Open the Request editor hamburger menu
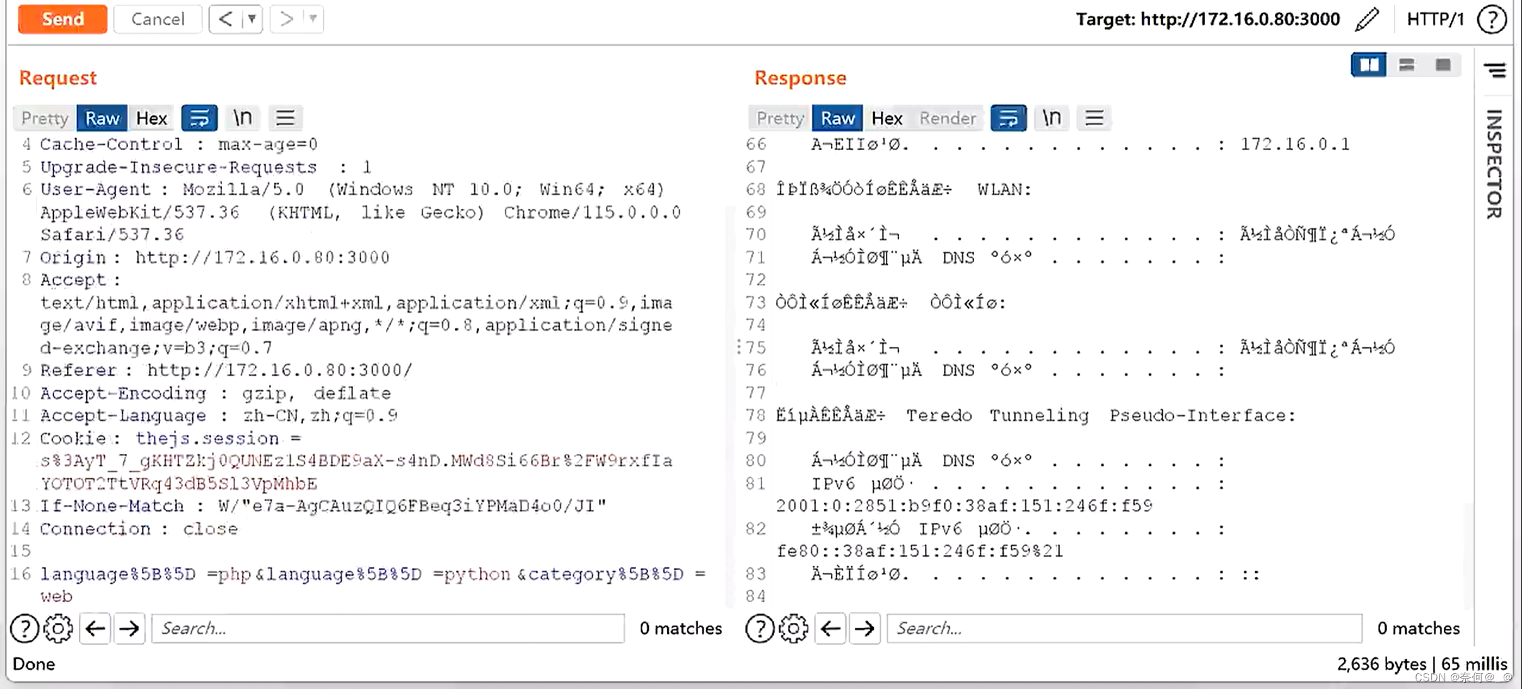Image resolution: width=1522 pixels, height=689 pixels. 286,117
